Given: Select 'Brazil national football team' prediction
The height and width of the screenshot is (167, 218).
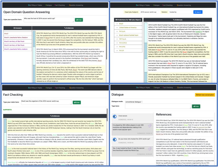Looking at the screenshot, I should tap(129, 35).
